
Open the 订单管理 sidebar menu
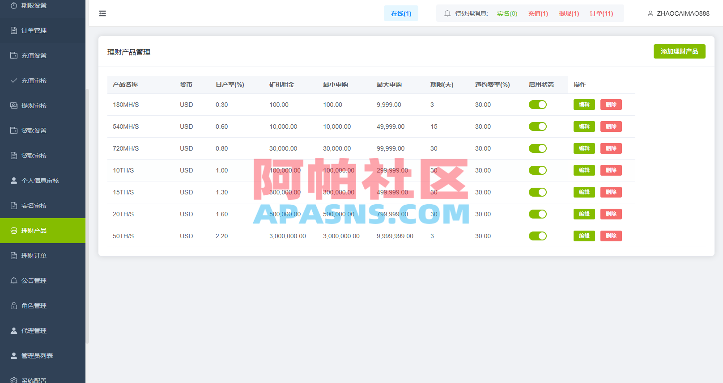pyautogui.click(x=43, y=30)
